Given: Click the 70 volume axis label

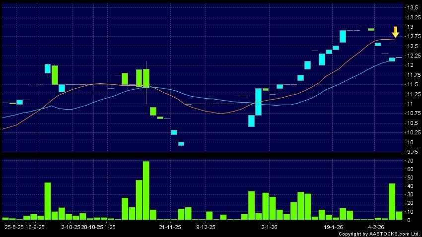Looking at the screenshot, I should [x=410, y=162].
